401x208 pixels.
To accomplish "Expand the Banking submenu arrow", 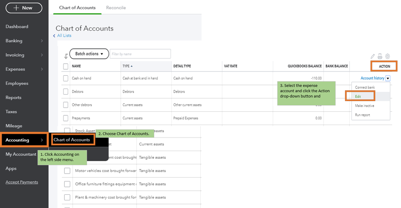I will point(42,41).
